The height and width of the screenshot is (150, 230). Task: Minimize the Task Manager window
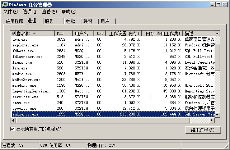(212, 5)
